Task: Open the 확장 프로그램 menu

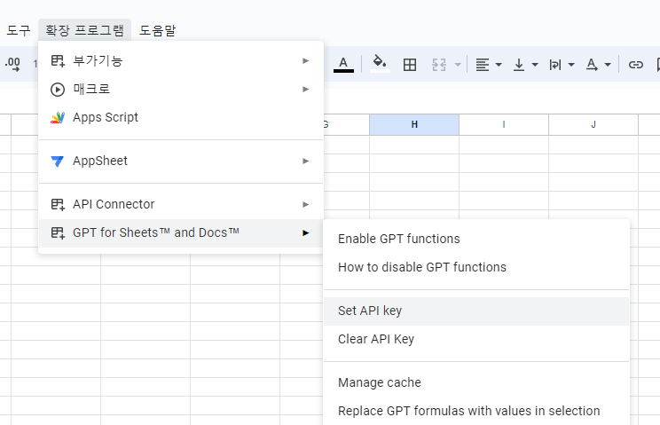Action: click(84, 30)
